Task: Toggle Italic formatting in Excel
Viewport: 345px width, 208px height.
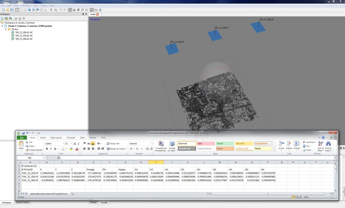Action: point(51,149)
